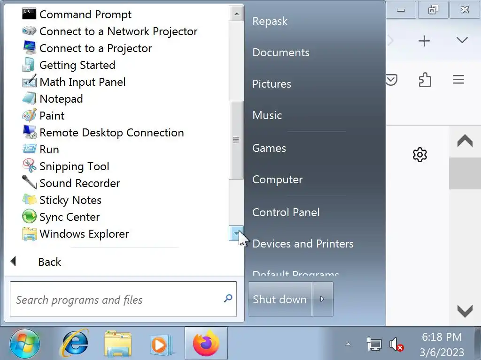The height and width of the screenshot is (360, 481).
Task: Select the Snipping Tool text label
Action: click(74, 166)
